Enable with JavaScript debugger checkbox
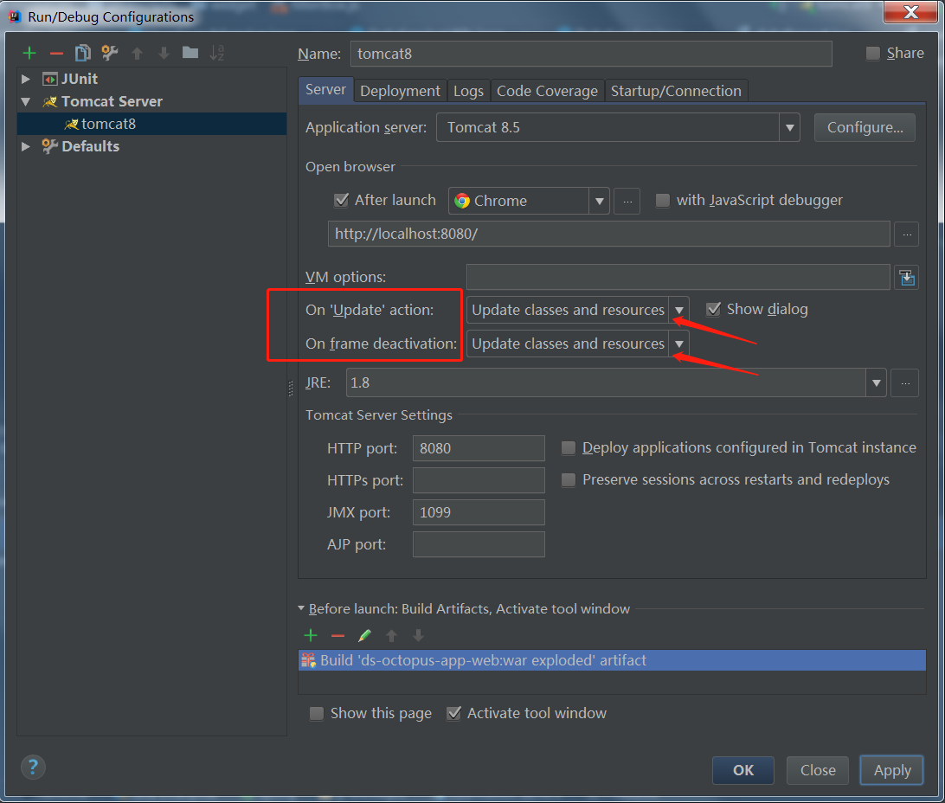945x803 pixels. coord(662,200)
